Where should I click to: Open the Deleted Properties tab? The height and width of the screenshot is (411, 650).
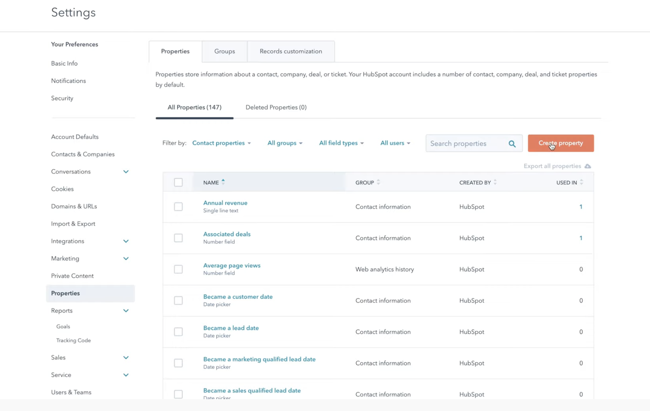(x=276, y=107)
